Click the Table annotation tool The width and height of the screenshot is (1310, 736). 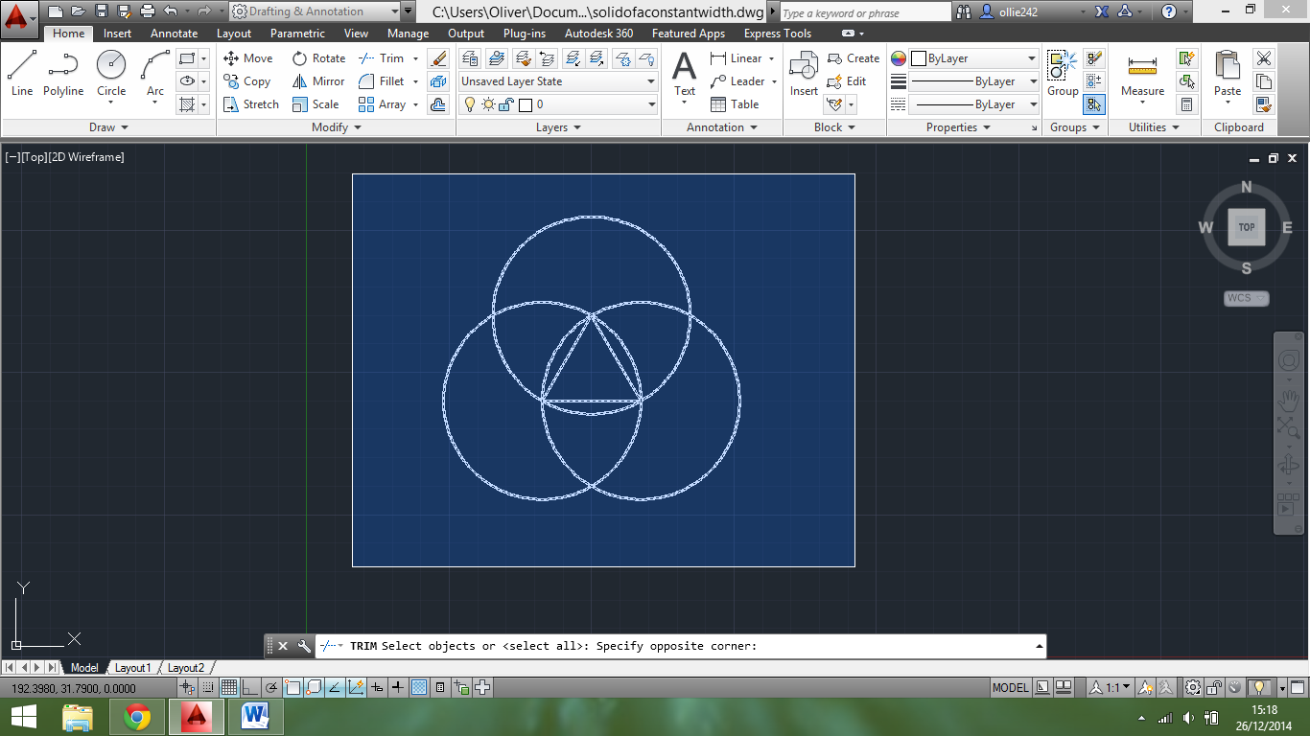point(735,104)
